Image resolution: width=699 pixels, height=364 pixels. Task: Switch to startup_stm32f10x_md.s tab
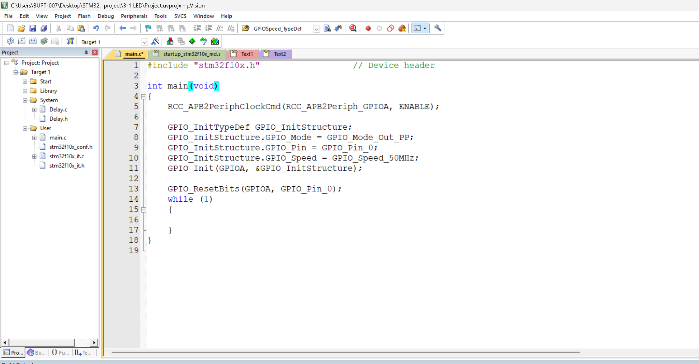click(x=191, y=54)
